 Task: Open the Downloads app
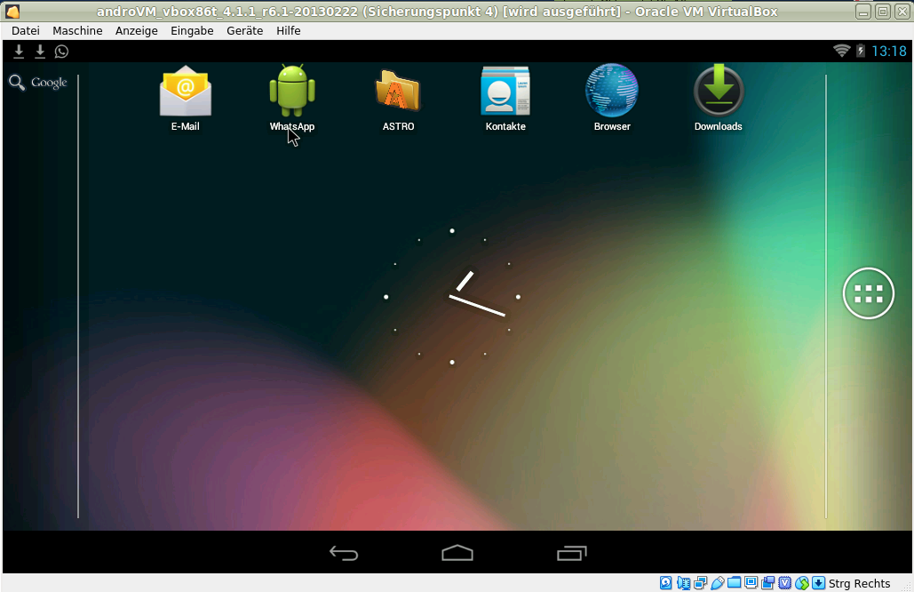pyautogui.click(x=718, y=98)
